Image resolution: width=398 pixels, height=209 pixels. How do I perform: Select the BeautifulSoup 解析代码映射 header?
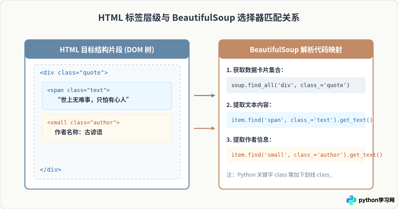pos(296,49)
